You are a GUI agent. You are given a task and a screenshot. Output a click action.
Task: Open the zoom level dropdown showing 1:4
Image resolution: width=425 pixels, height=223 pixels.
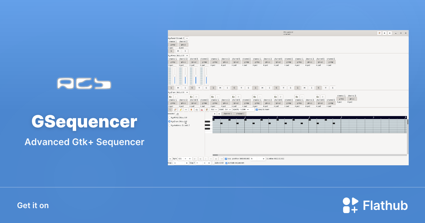[x=228, y=109]
